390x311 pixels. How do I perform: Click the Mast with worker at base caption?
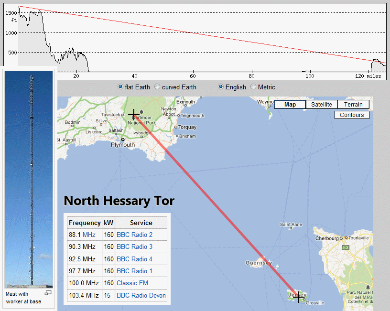tap(23, 298)
